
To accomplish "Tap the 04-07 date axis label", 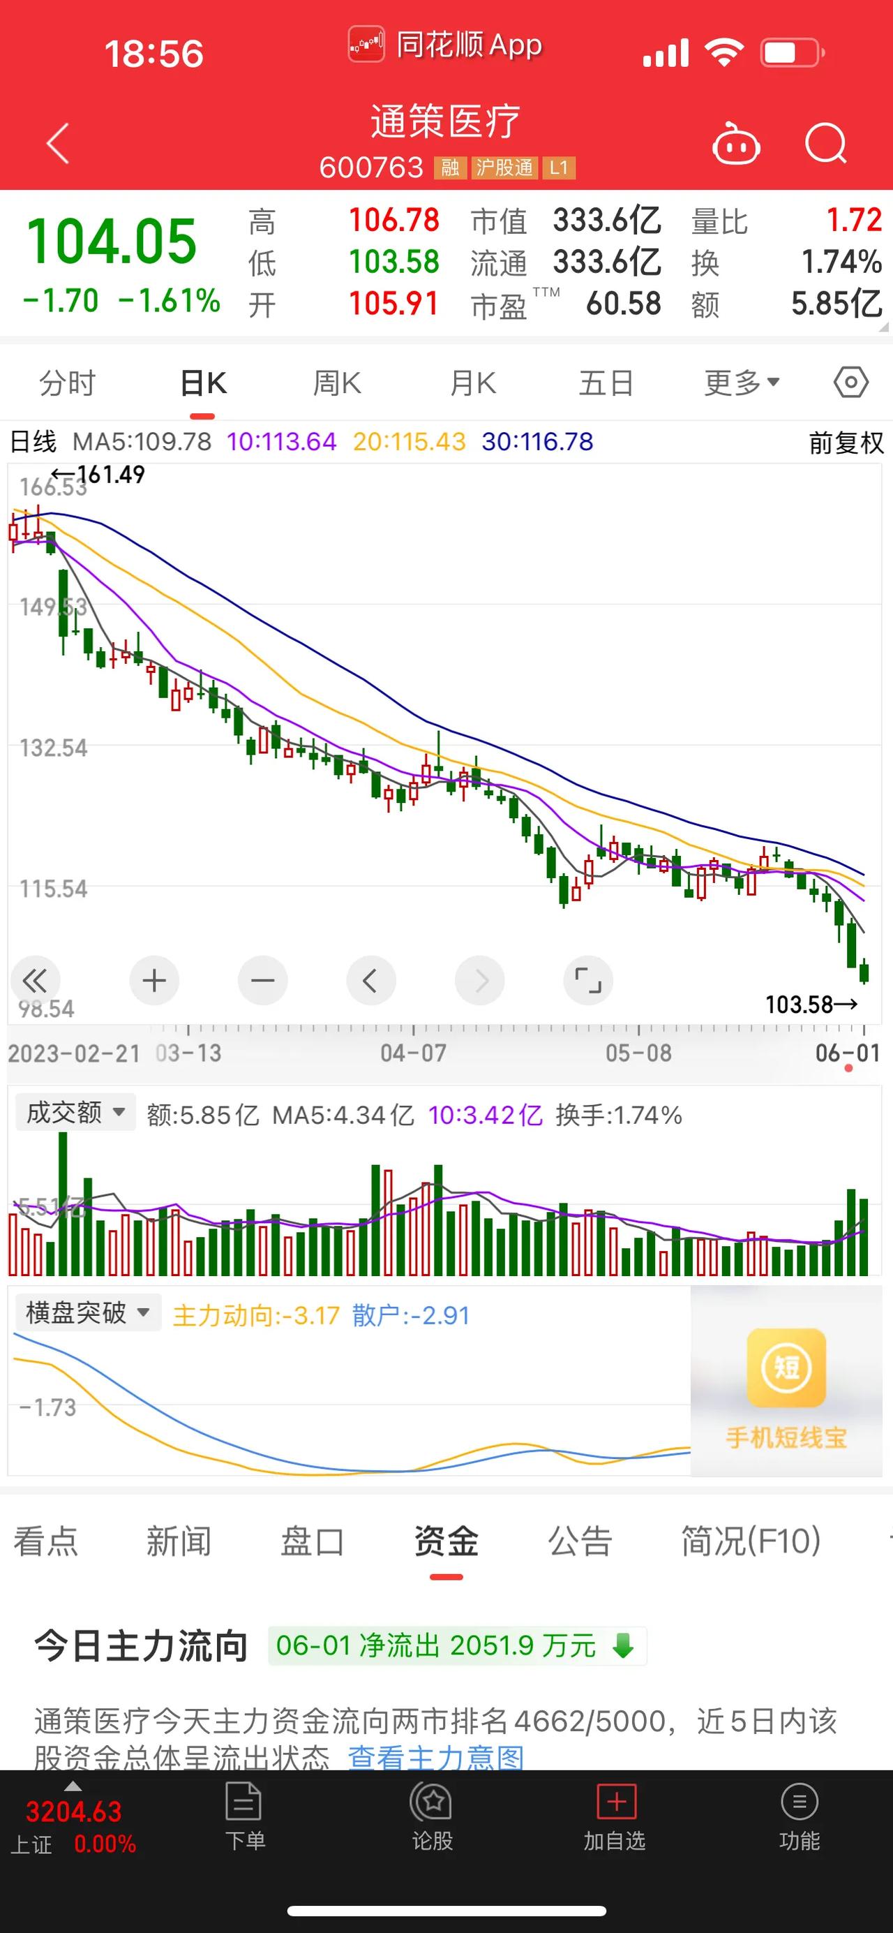I will click(x=413, y=1053).
